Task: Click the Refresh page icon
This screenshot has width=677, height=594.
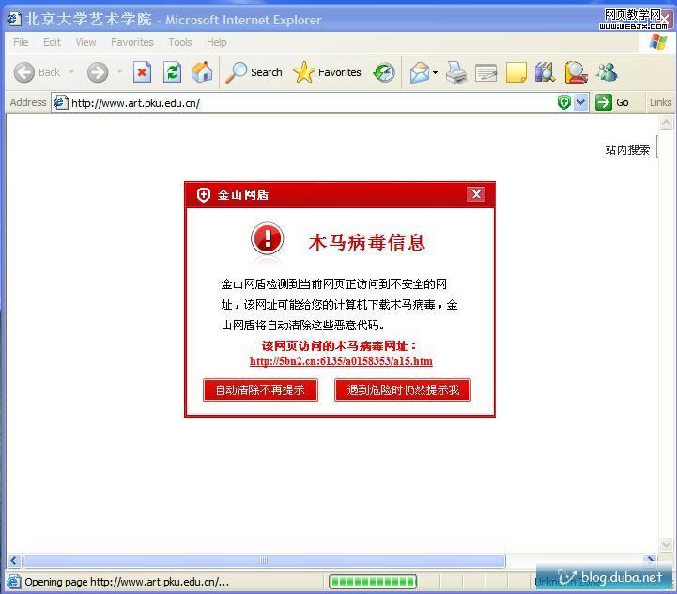Action: (x=172, y=72)
